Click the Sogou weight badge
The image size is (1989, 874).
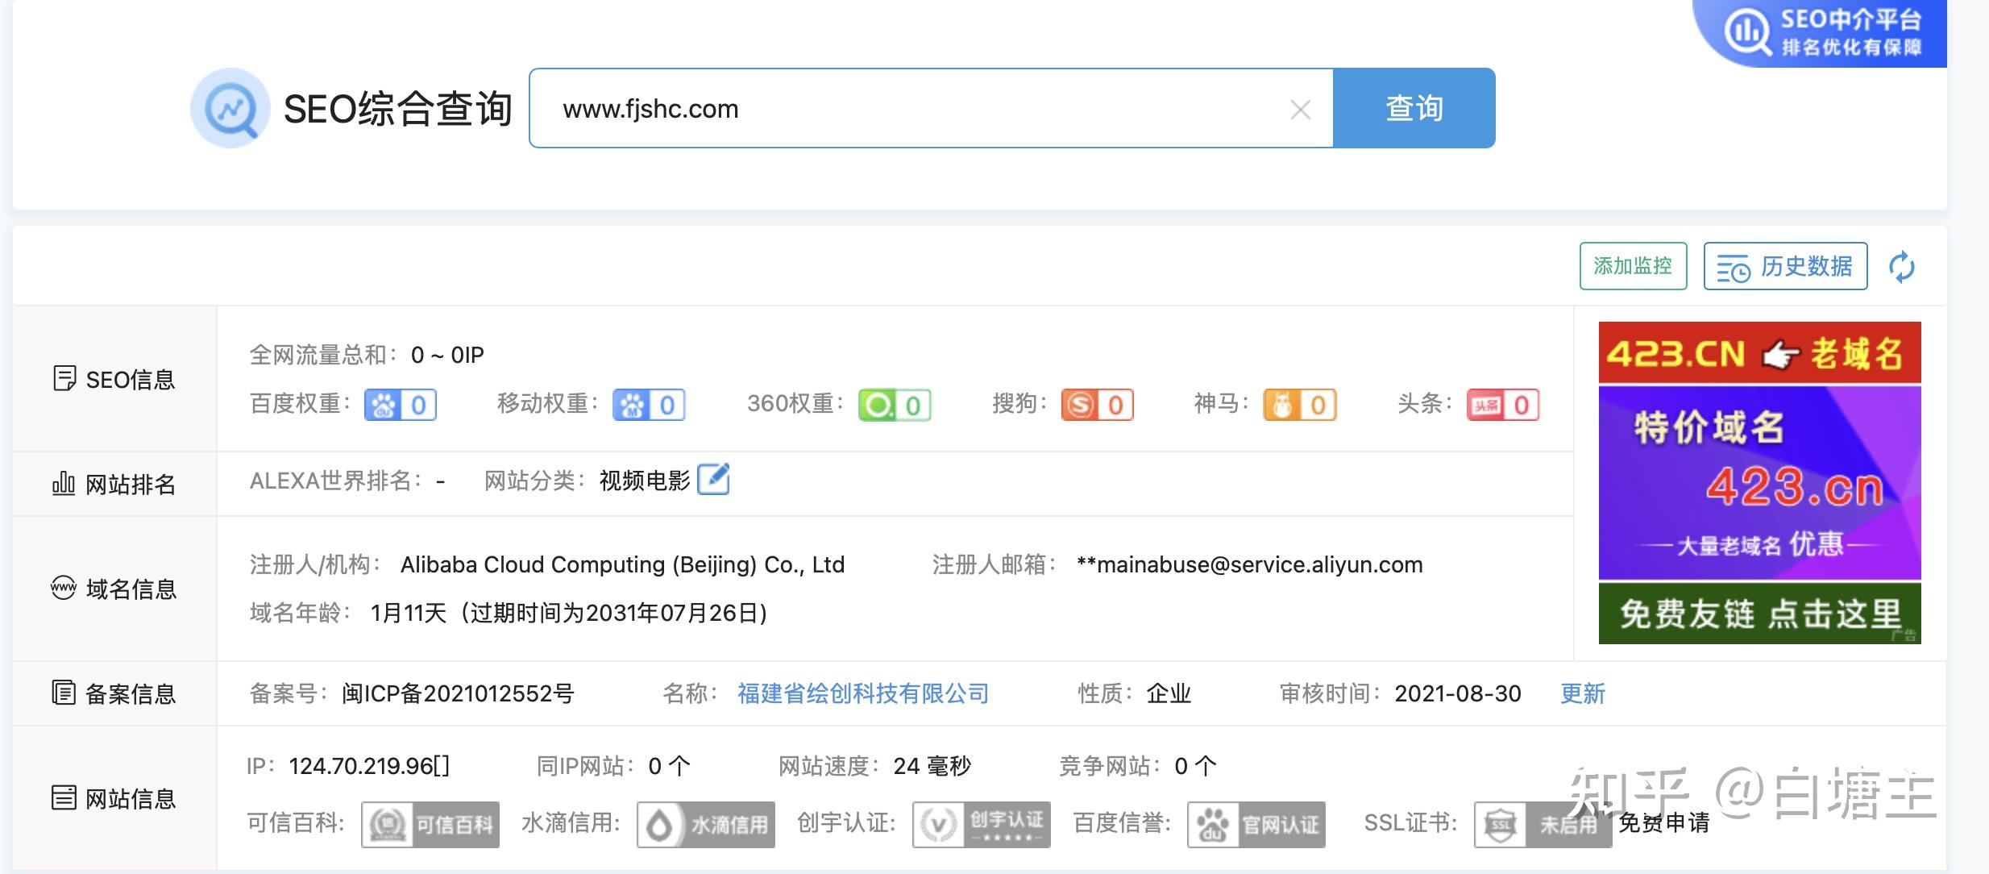coord(1097,405)
